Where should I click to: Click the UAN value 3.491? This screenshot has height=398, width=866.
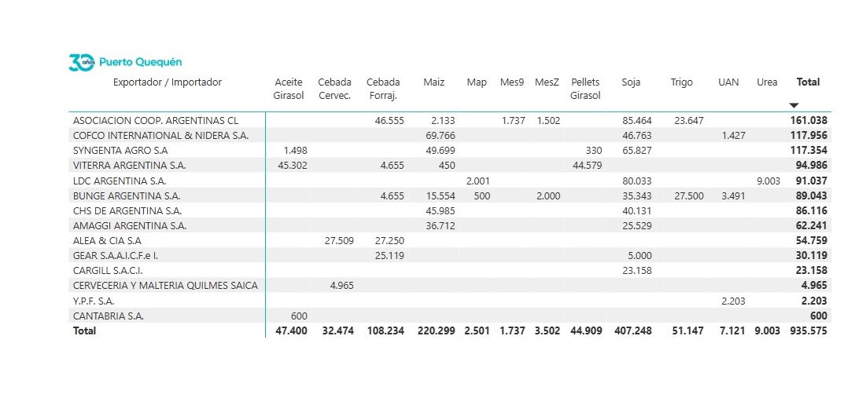pos(734,195)
